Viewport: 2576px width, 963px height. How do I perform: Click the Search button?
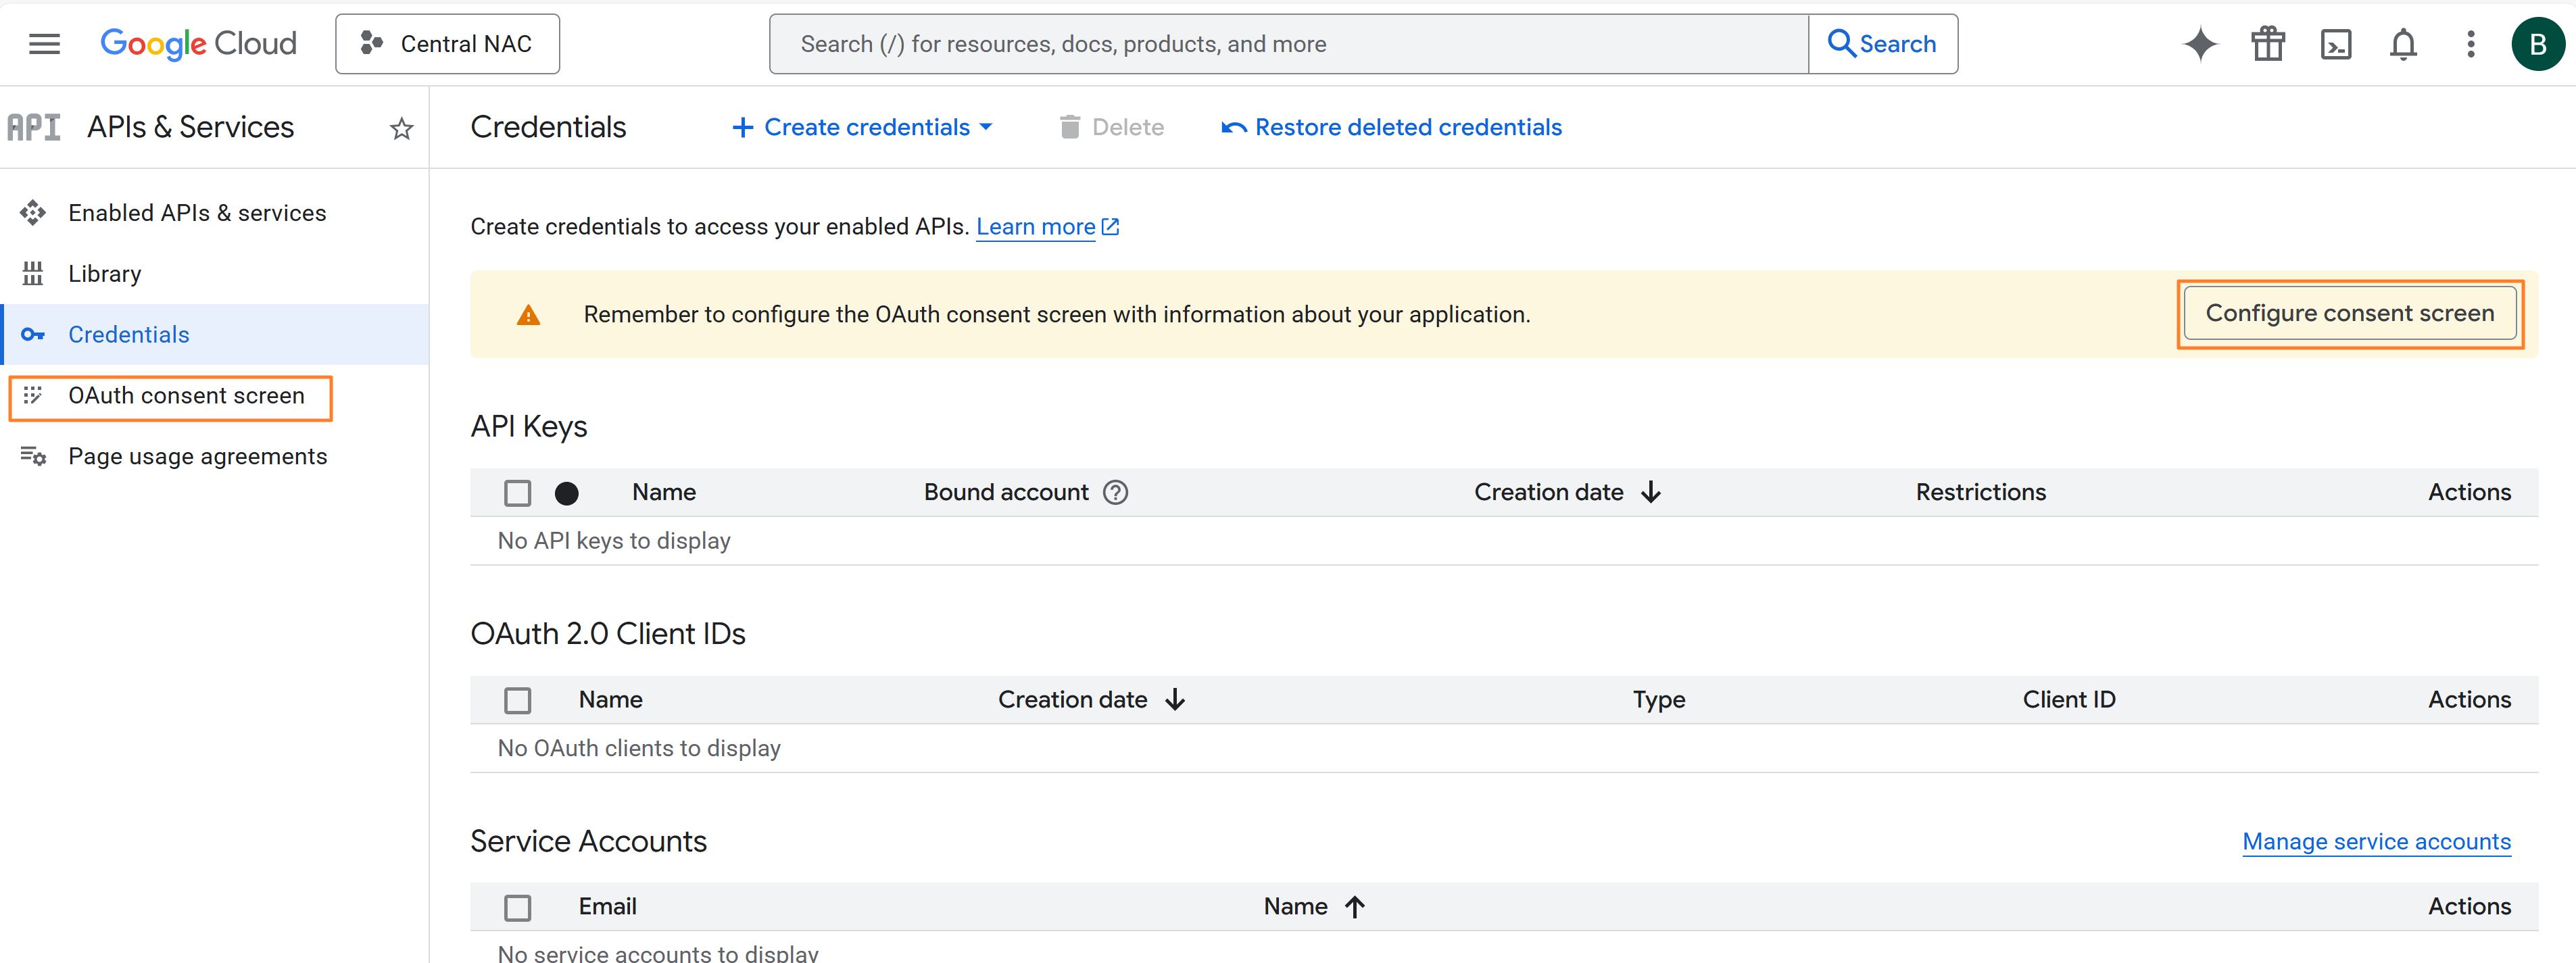pyautogui.click(x=1882, y=44)
